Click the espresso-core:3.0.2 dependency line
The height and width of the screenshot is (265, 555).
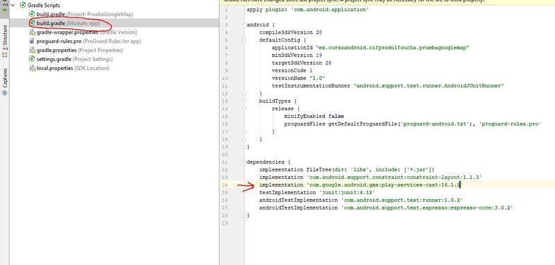(386, 207)
